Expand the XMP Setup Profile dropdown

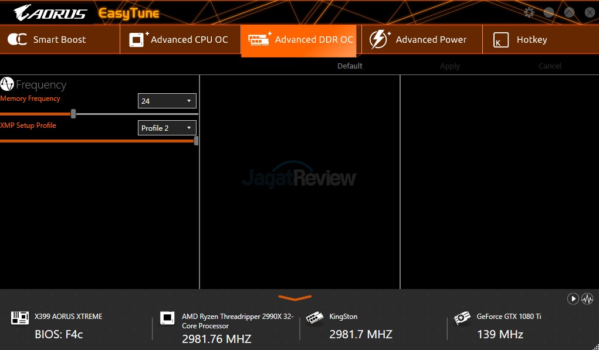click(167, 128)
